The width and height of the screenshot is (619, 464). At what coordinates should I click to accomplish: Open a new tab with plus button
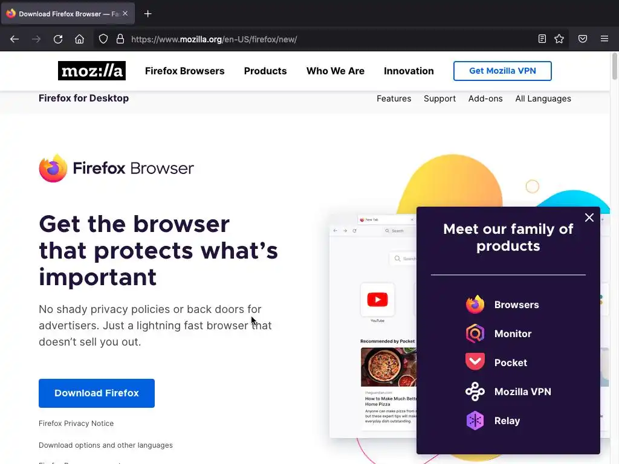(x=147, y=14)
